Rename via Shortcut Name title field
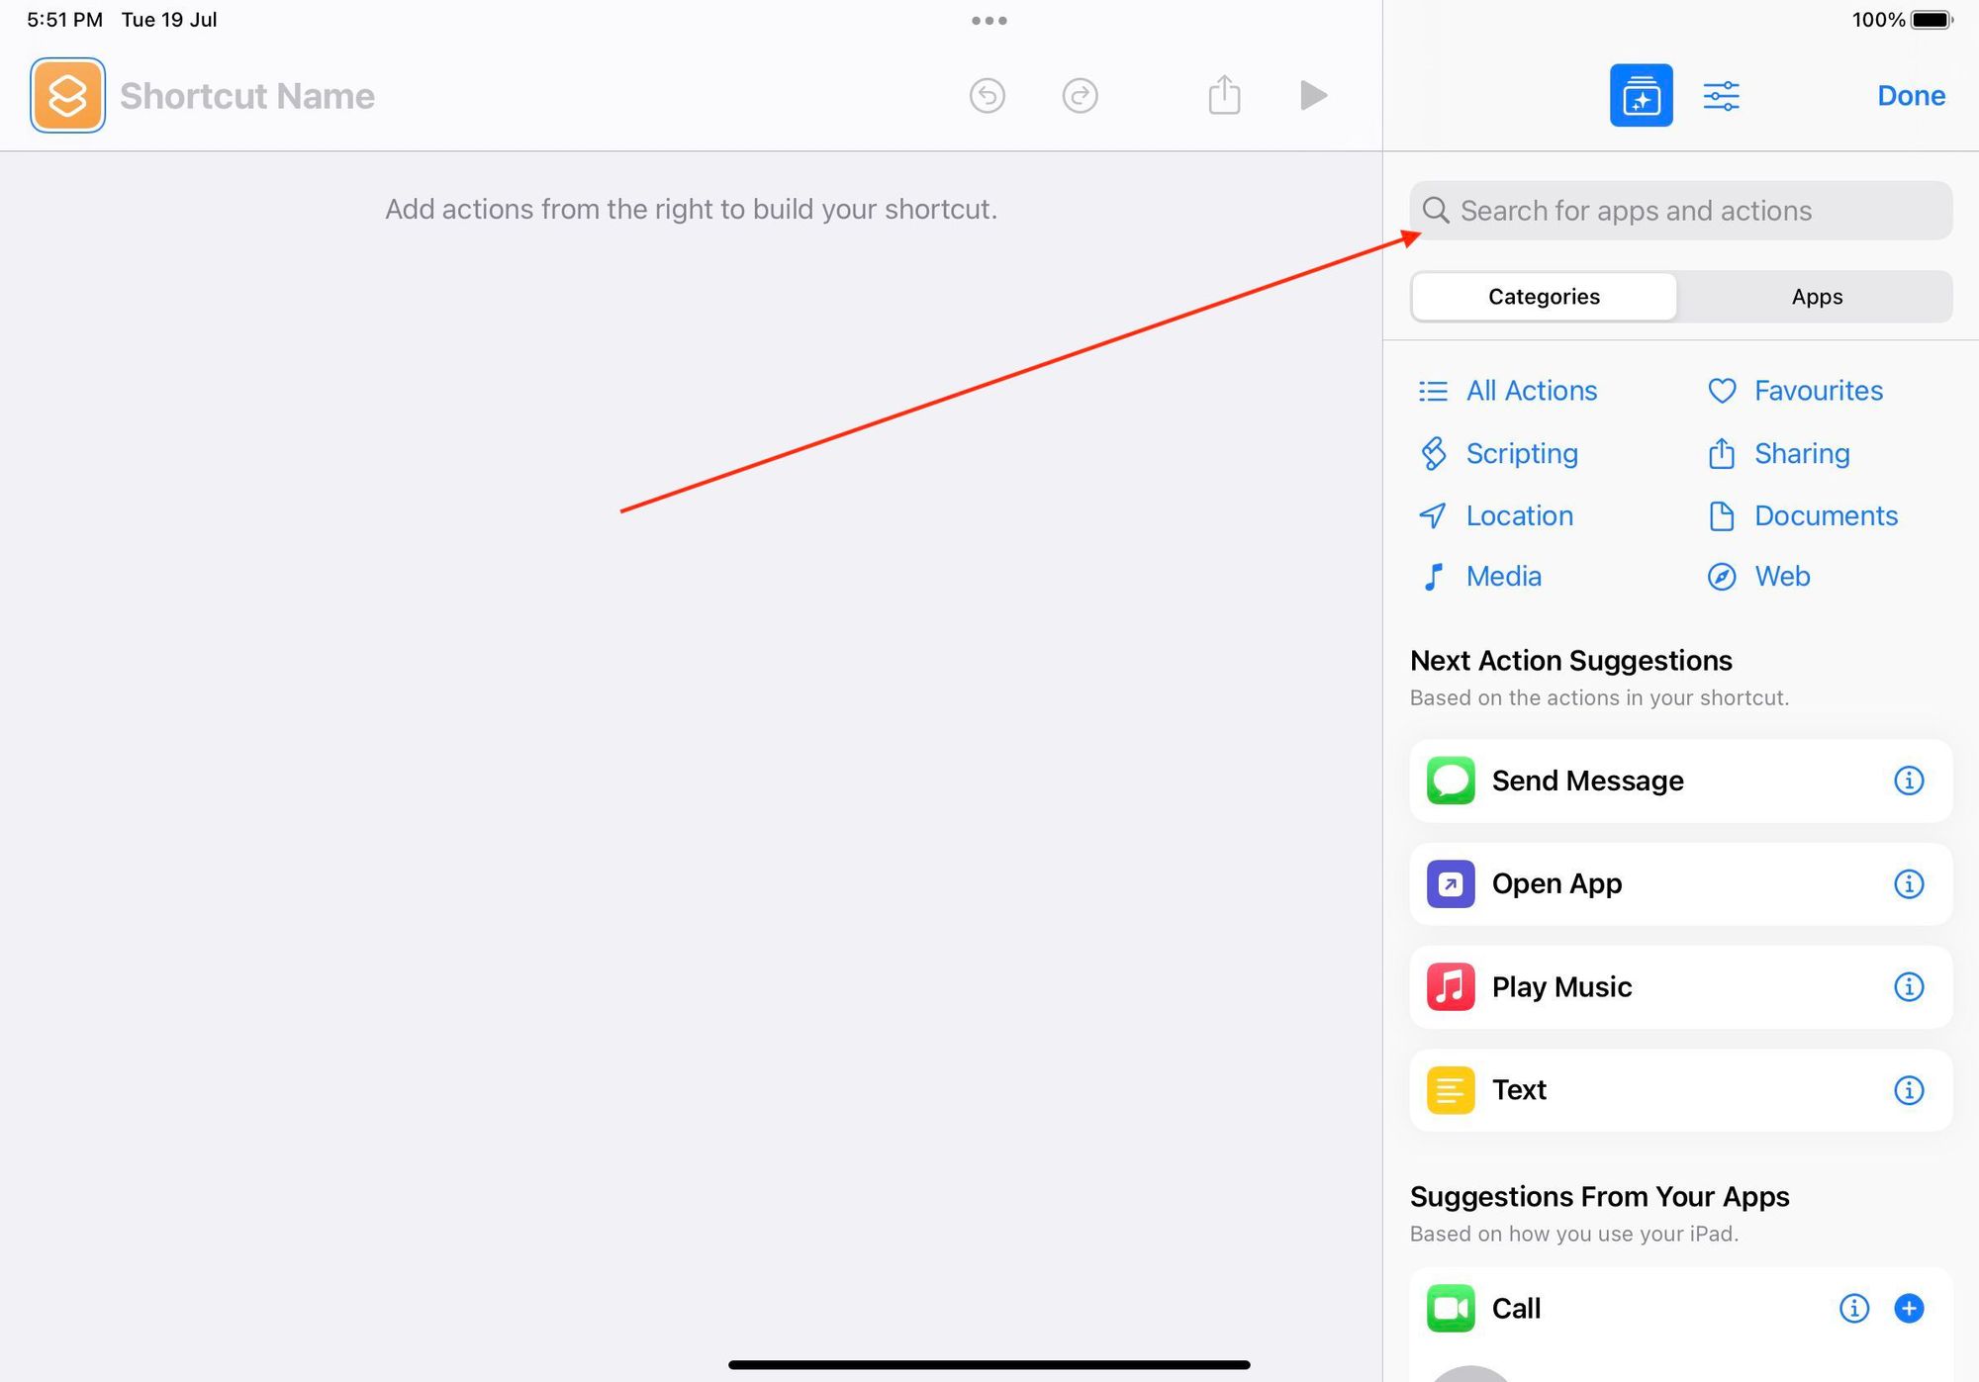Image resolution: width=1979 pixels, height=1382 pixels. (x=247, y=96)
